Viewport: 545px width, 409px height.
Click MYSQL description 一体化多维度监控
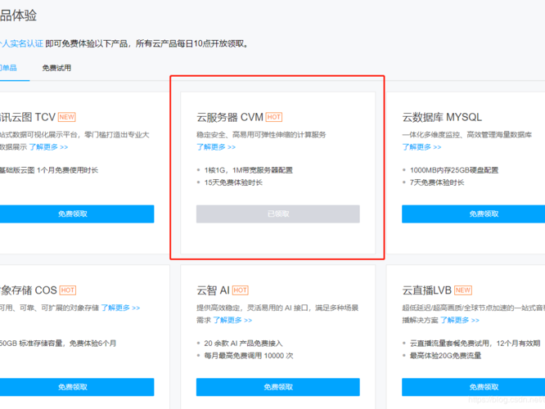(431, 134)
